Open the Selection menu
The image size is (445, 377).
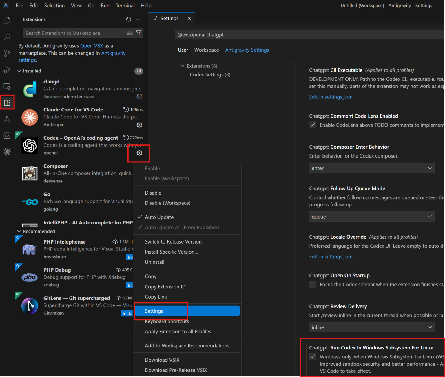54,6
